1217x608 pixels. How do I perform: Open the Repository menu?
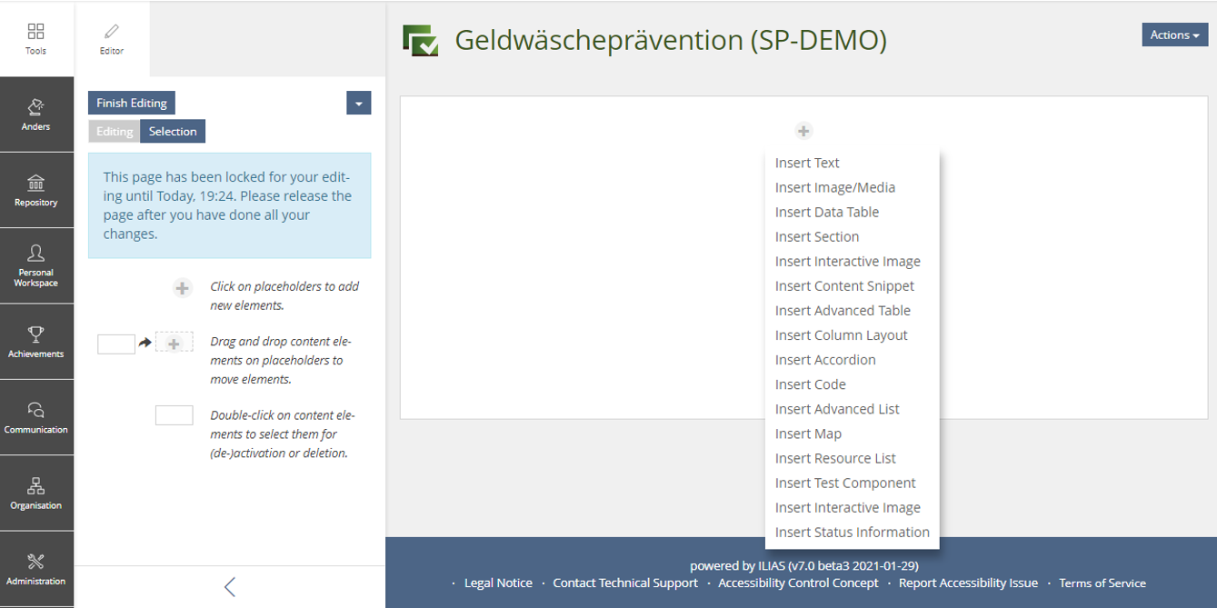(x=36, y=190)
